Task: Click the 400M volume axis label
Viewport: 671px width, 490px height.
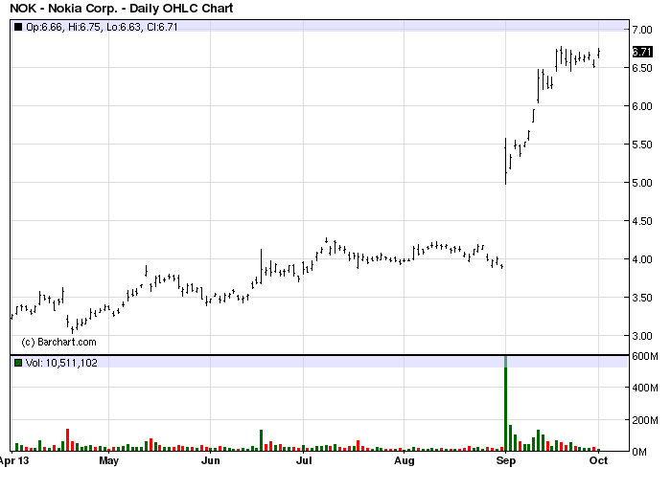Action: click(x=645, y=388)
